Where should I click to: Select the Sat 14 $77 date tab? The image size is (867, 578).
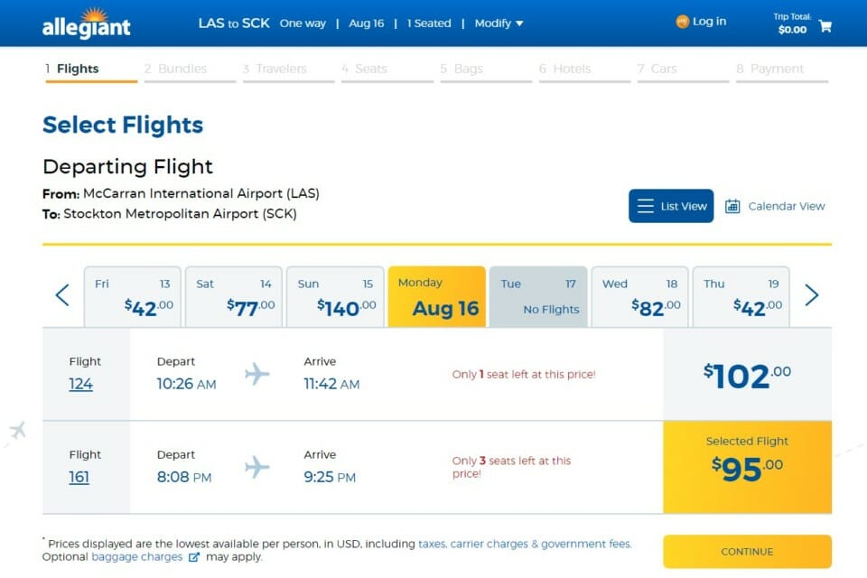coord(234,297)
